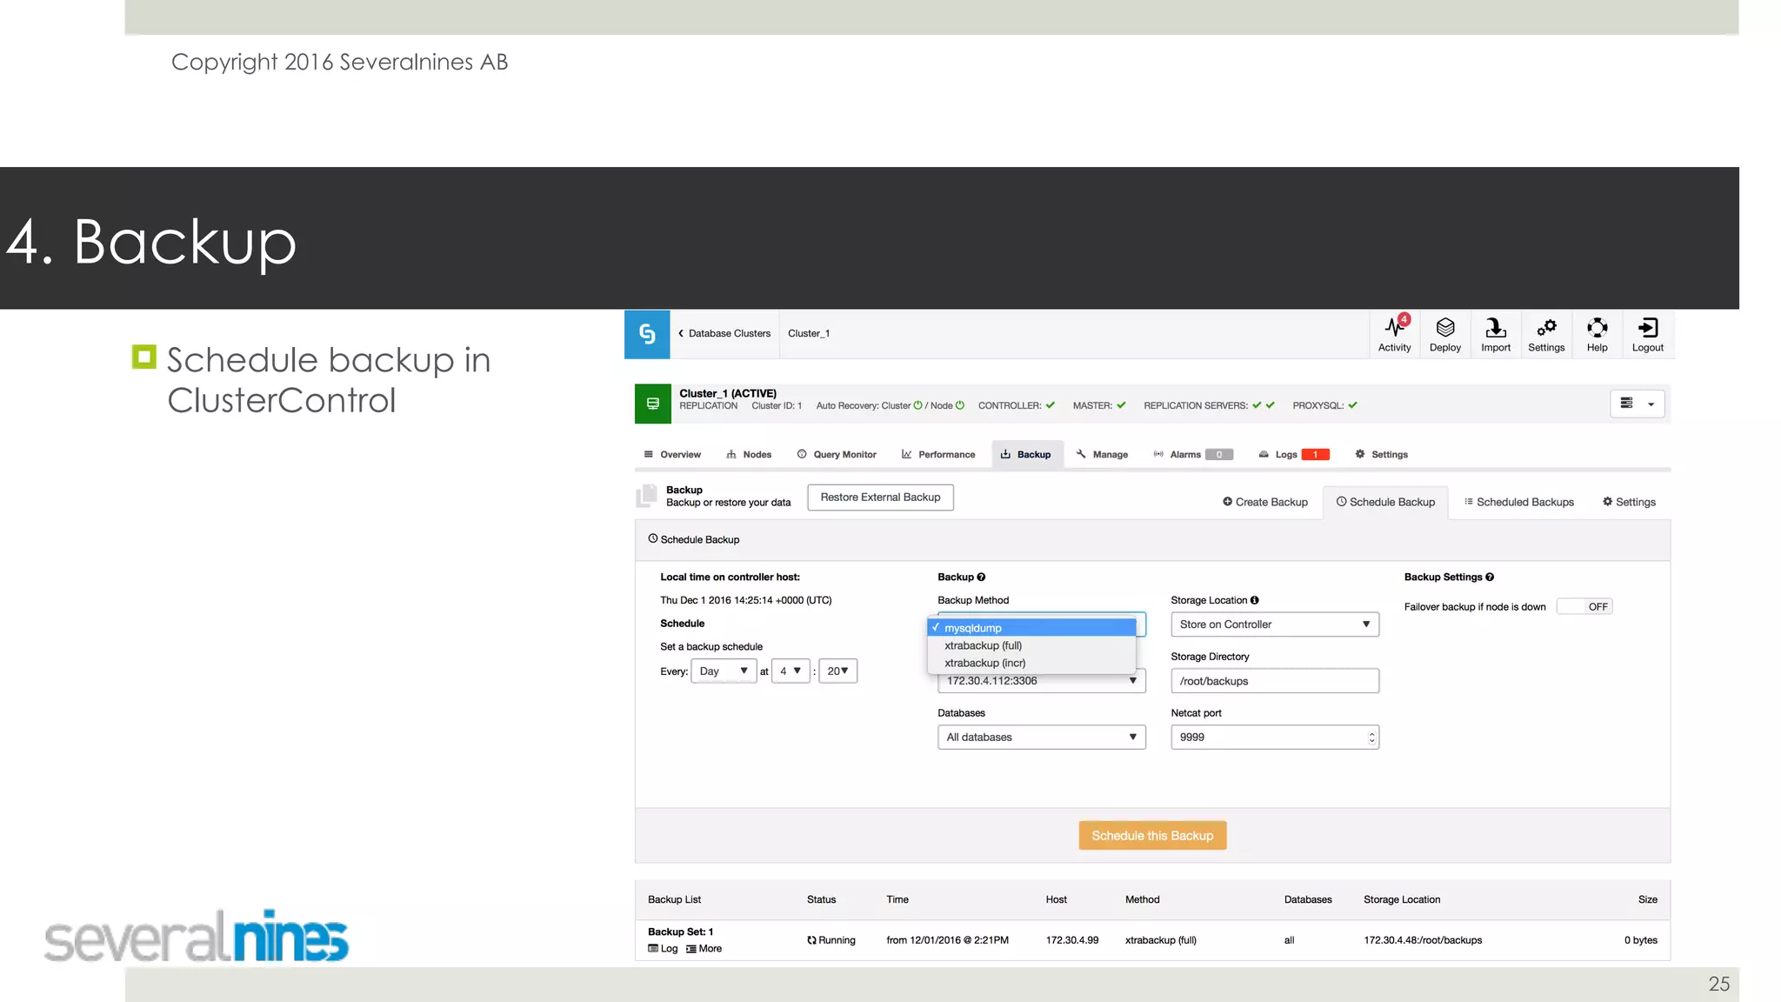Viewport: 1781px width, 1002px height.
Task: Open global Settings gears icon
Action: coord(1546,335)
